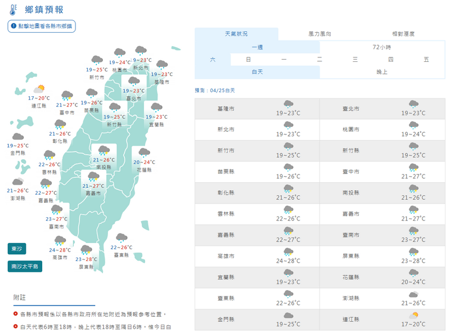Switch to the 風力風向 tab
The width and height of the screenshot is (450, 332).
coord(319,34)
